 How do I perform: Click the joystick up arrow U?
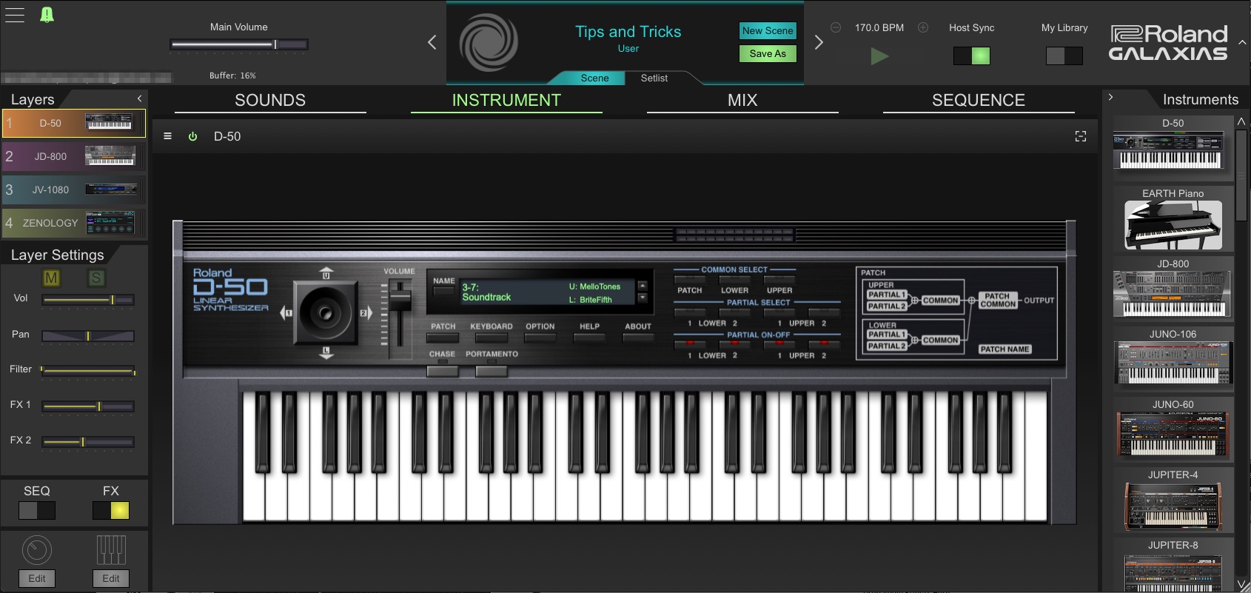point(326,273)
